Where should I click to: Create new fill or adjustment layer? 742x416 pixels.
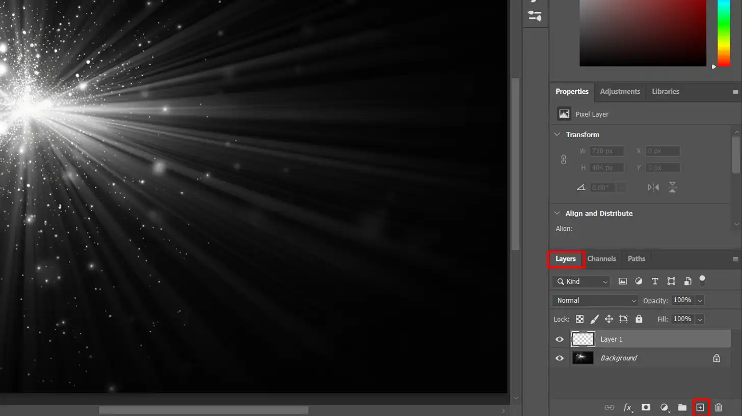[664, 407]
